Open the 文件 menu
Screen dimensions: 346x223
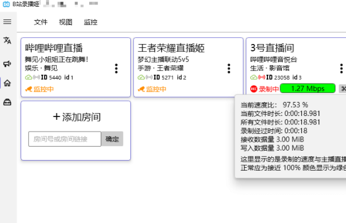click(41, 22)
